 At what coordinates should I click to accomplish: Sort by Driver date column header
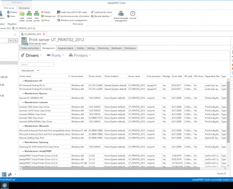click(x=177, y=76)
